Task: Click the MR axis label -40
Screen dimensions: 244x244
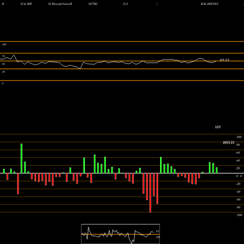Action: [x=238, y=192]
